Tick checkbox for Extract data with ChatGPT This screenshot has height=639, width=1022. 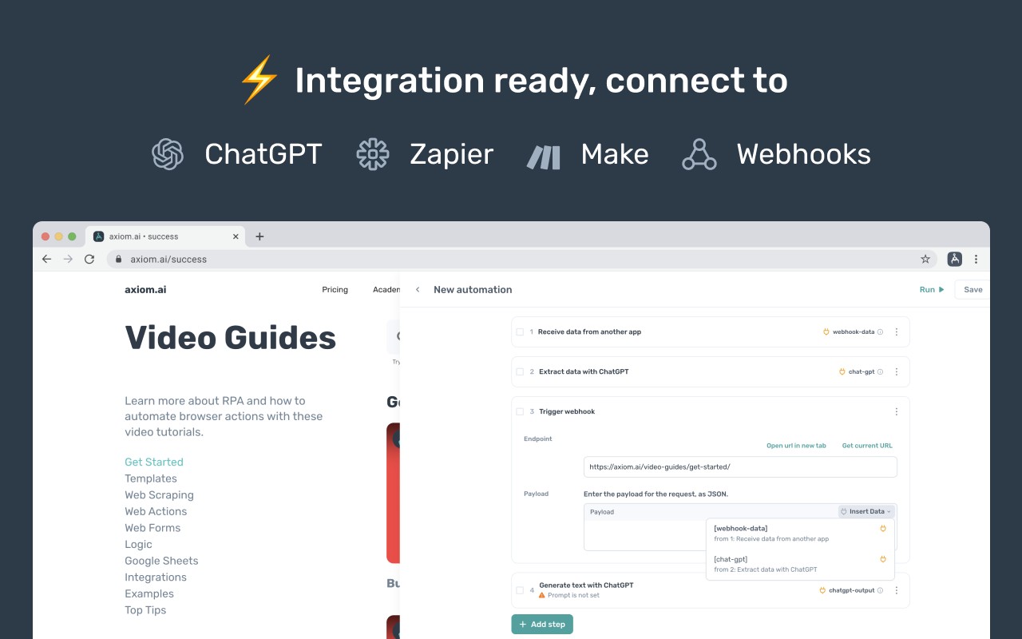pyautogui.click(x=520, y=371)
